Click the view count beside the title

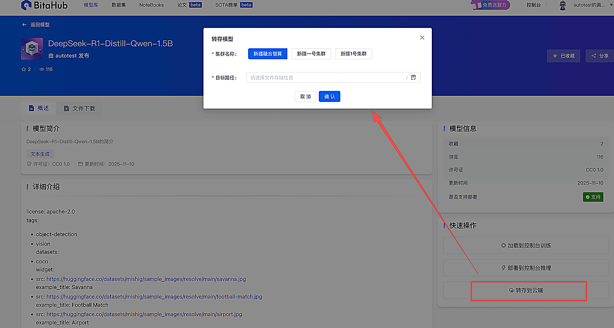(46, 69)
